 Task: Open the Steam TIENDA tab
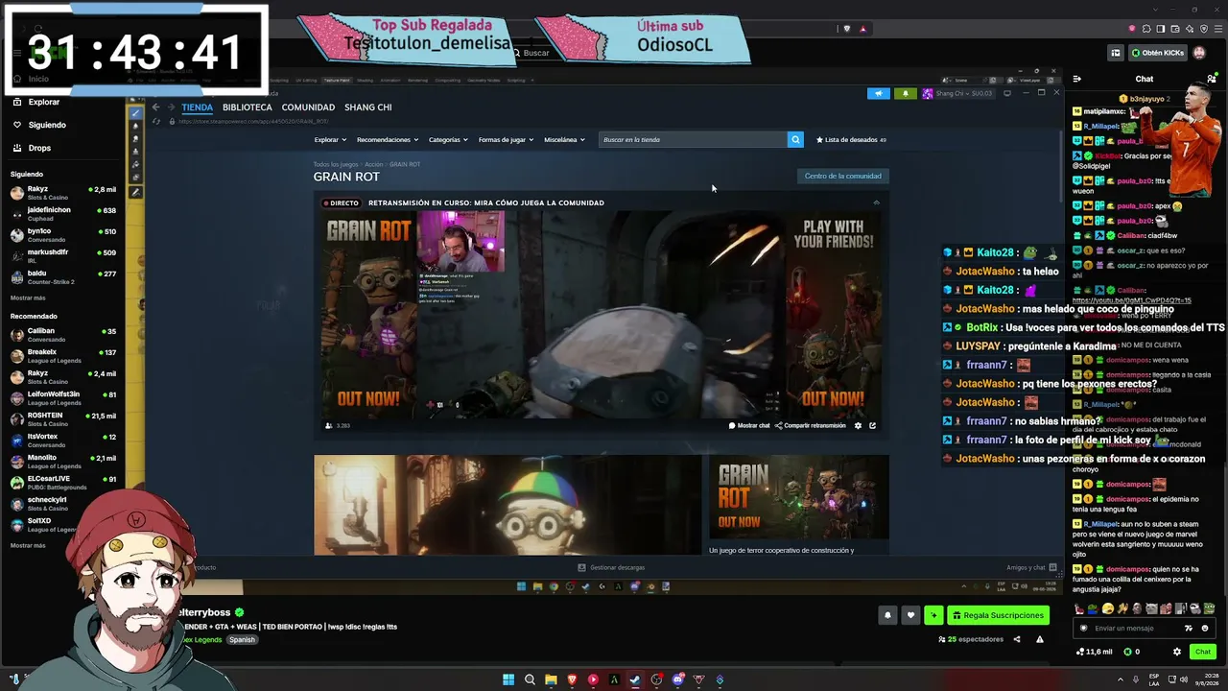click(198, 107)
